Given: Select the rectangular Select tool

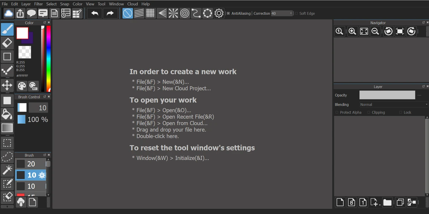Looking at the screenshot, I should 7,143.
